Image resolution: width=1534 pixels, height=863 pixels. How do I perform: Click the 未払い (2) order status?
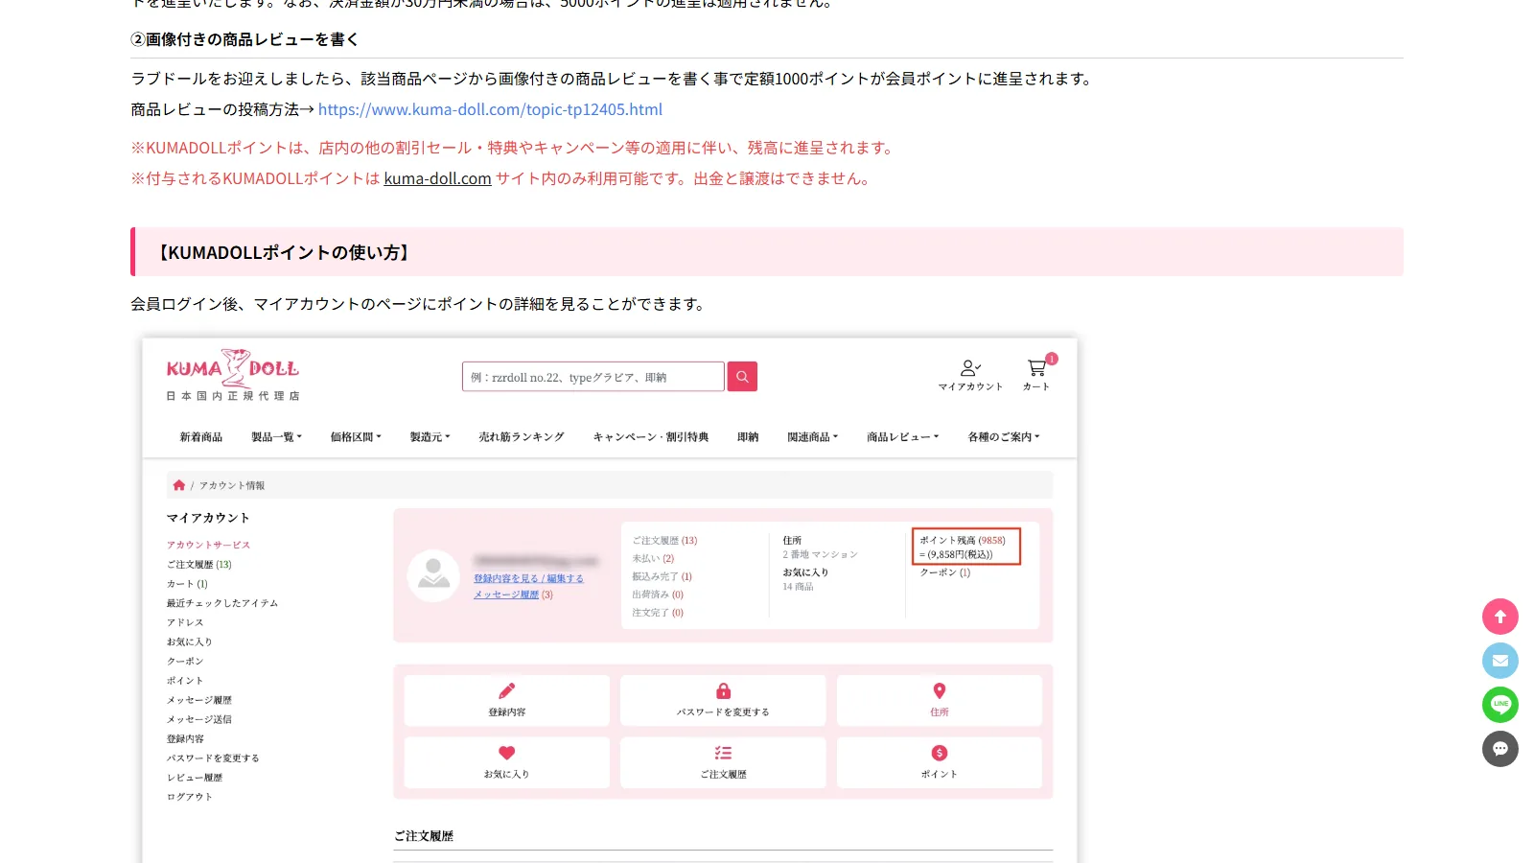pos(653,558)
